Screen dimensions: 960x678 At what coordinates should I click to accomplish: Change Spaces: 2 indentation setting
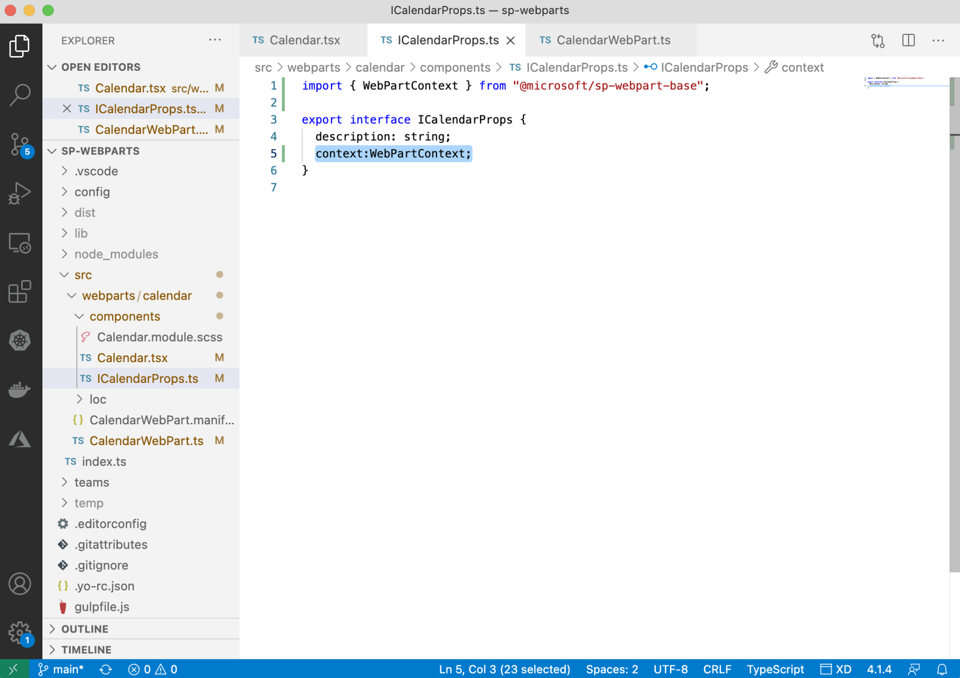[611, 669]
